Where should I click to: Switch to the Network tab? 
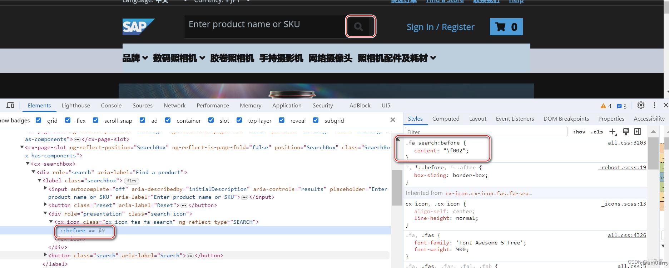click(174, 105)
